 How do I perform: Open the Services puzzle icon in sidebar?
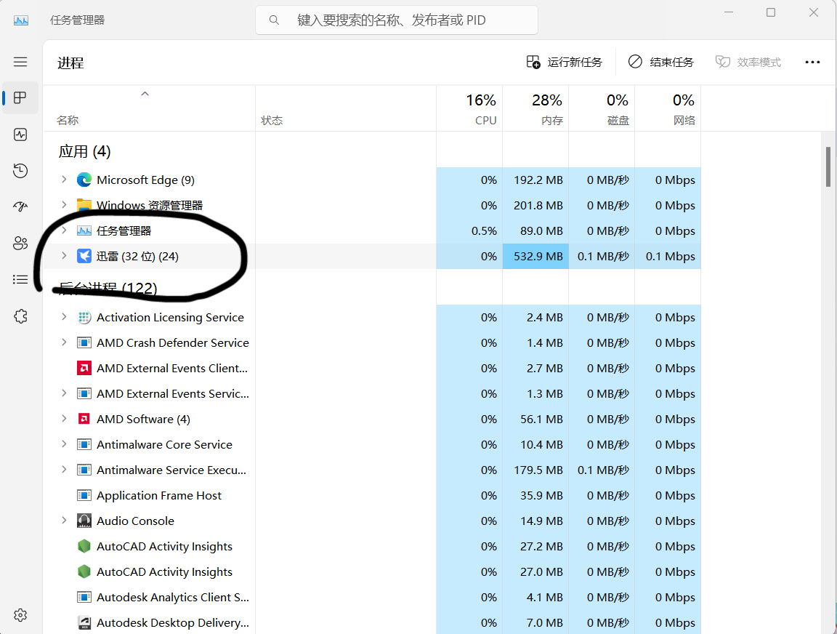tap(20, 316)
